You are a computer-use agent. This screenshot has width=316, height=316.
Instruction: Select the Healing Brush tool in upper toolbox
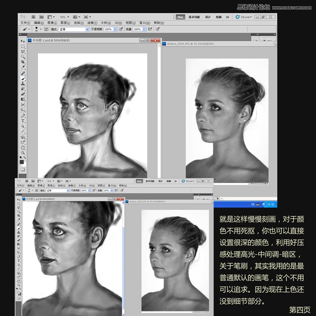pyautogui.click(x=23, y=73)
